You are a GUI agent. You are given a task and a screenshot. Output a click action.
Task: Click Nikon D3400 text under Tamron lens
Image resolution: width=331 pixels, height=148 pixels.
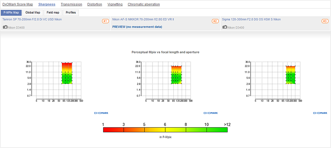coord(16,28)
